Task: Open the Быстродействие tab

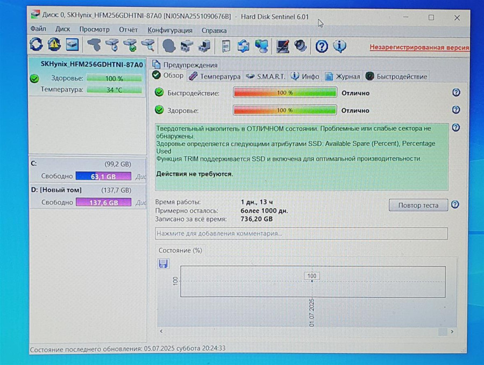Action: click(397, 76)
